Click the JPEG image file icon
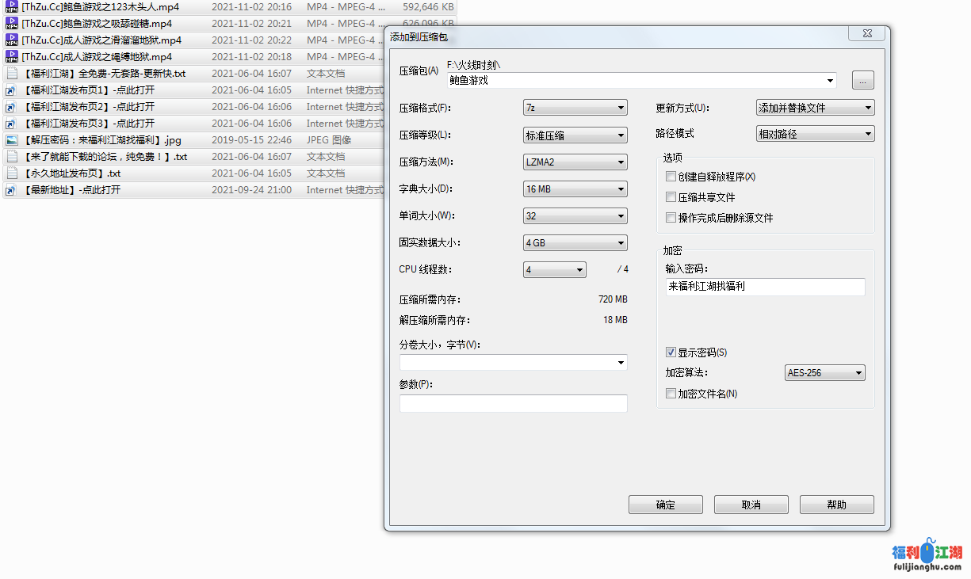971x579 pixels. click(x=12, y=140)
